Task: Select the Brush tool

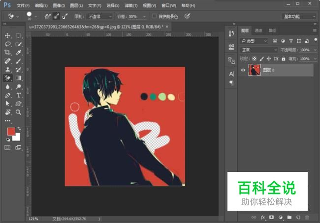Action: [19, 61]
